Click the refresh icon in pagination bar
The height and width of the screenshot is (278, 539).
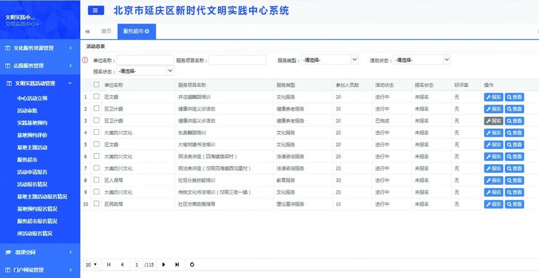[x=192, y=265]
